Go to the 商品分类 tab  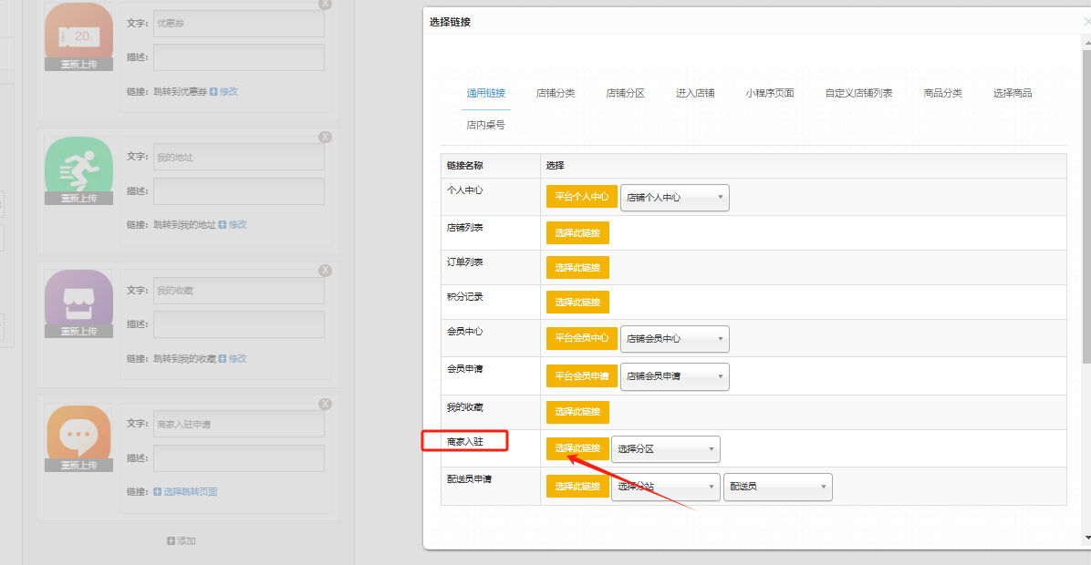[x=943, y=93]
